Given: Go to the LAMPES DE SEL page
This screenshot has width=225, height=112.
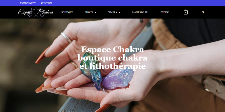Looking at the screenshot, I should [x=140, y=12].
